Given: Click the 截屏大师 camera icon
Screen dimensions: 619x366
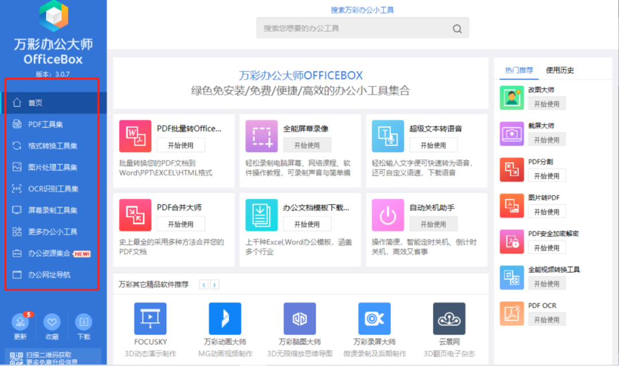Looking at the screenshot, I should click(x=512, y=134).
